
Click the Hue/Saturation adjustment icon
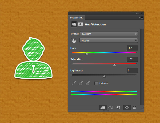[x=74, y=24]
